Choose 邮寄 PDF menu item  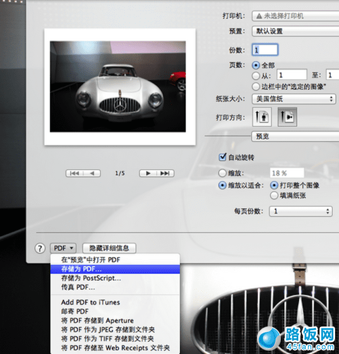[x=115, y=312]
